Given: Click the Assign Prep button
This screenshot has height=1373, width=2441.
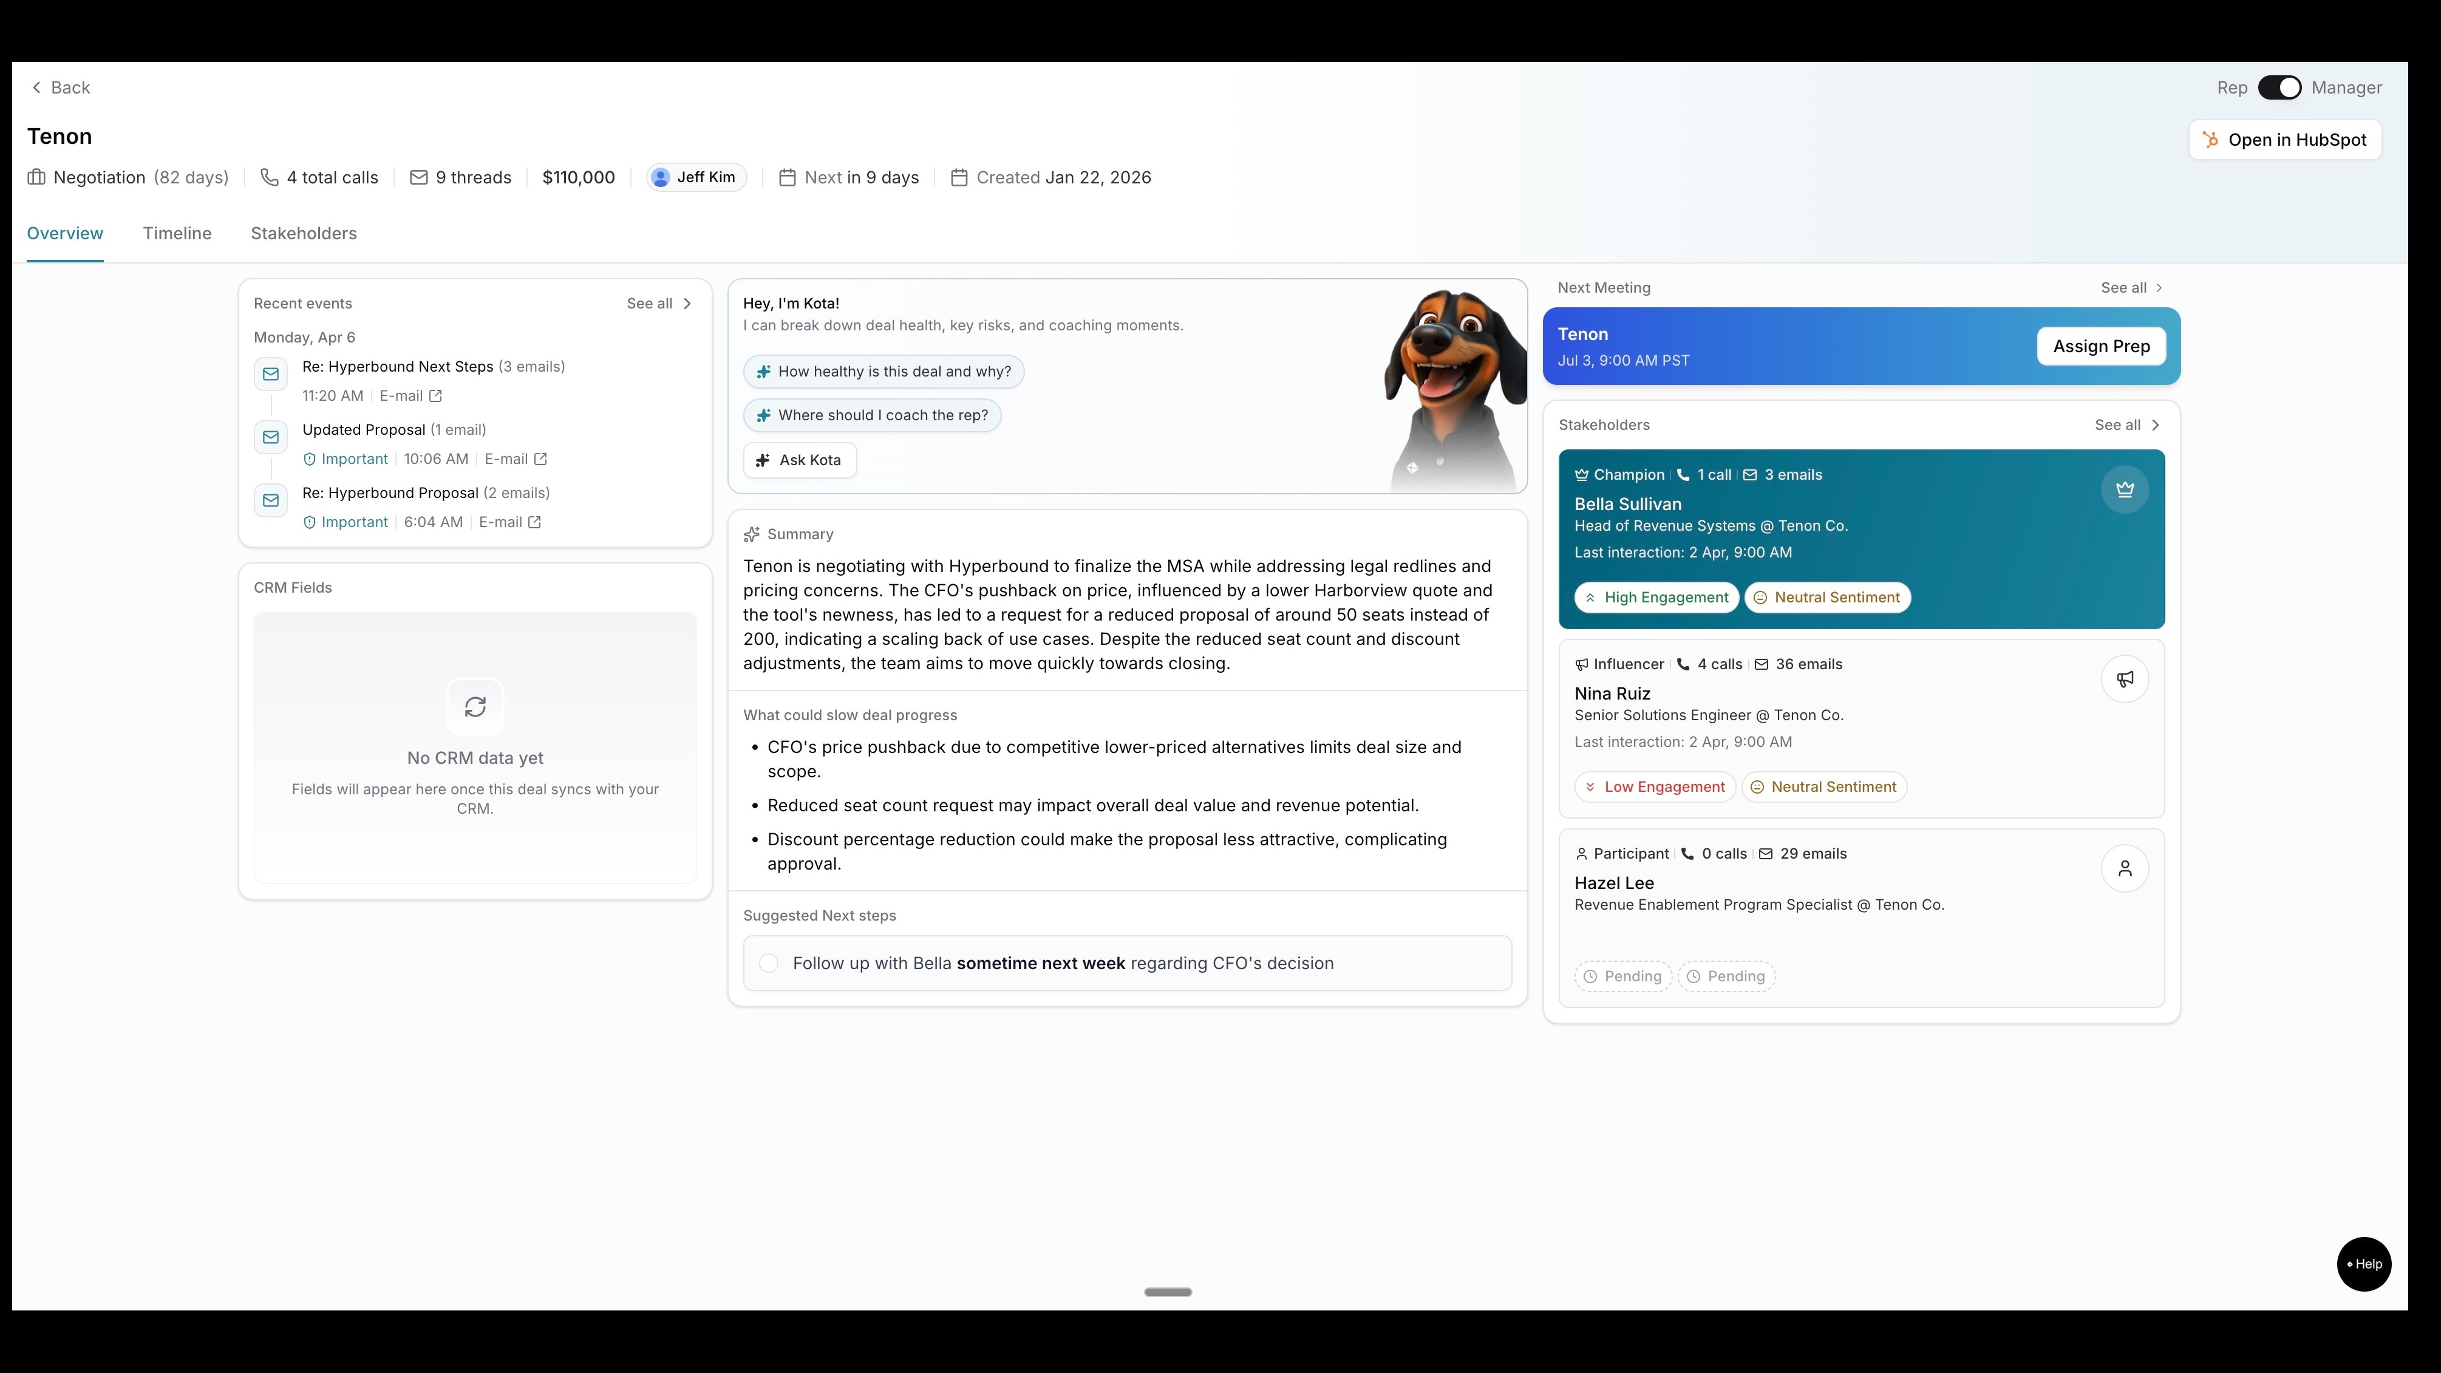Looking at the screenshot, I should click(2101, 346).
